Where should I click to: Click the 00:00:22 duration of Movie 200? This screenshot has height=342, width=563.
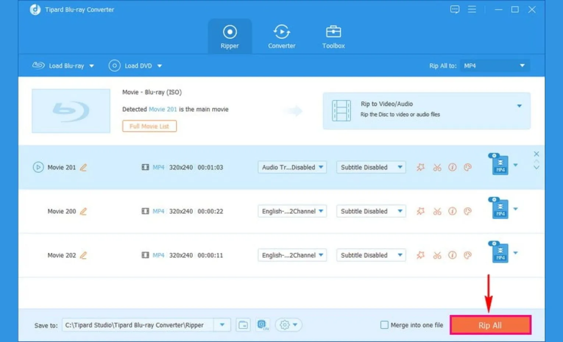tap(210, 211)
